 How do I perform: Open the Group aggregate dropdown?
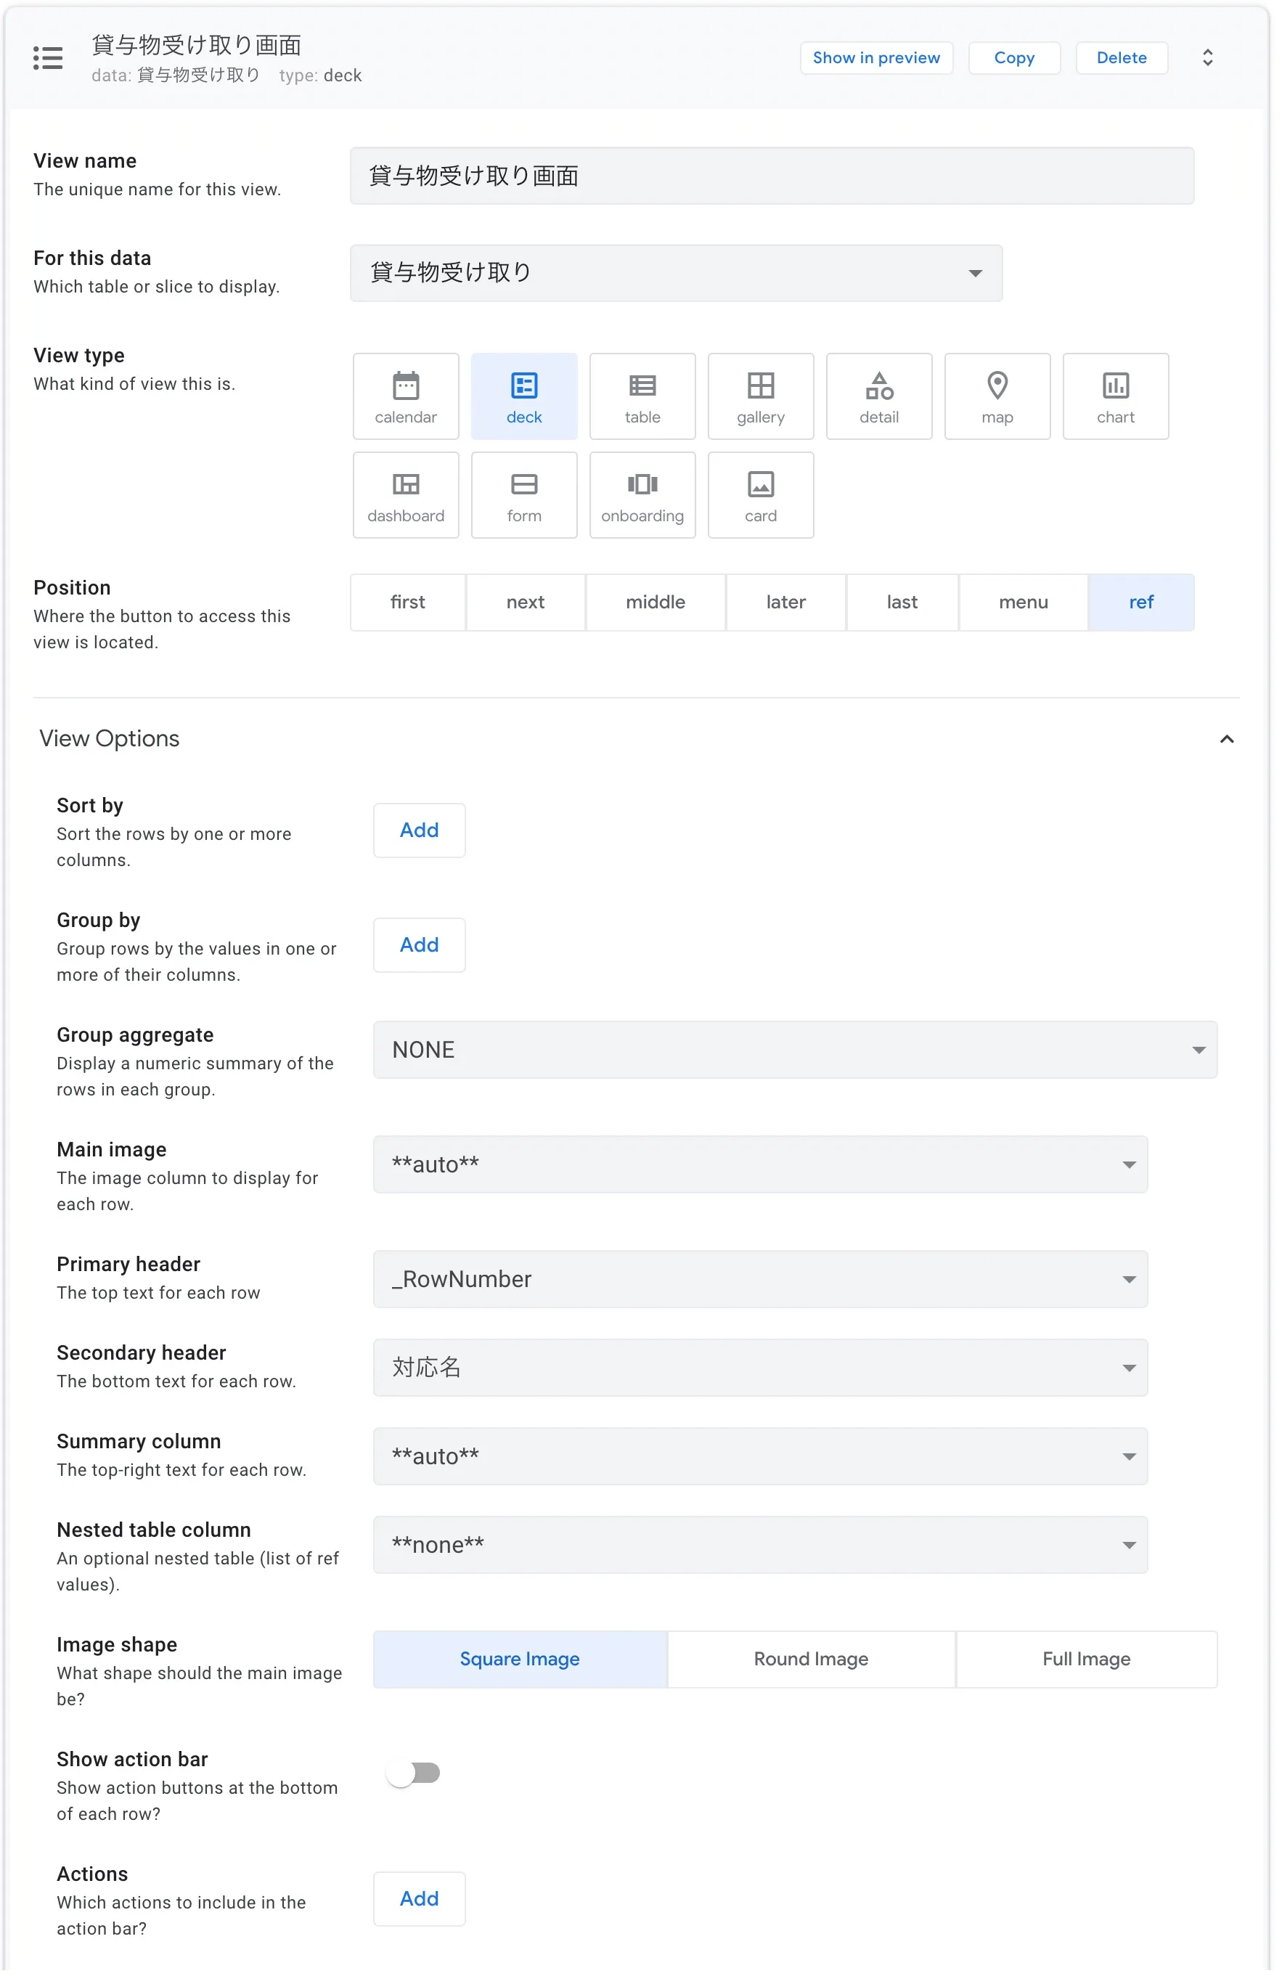click(x=793, y=1050)
